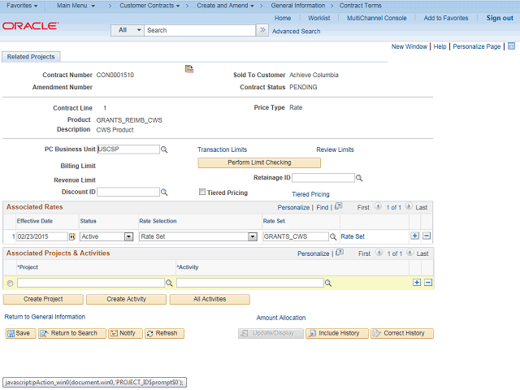Delete the row in Associated Rates
The image size is (520, 390).
tap(427, 236)
